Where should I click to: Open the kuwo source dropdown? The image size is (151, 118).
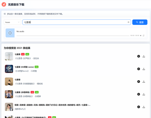coord(12,22)
